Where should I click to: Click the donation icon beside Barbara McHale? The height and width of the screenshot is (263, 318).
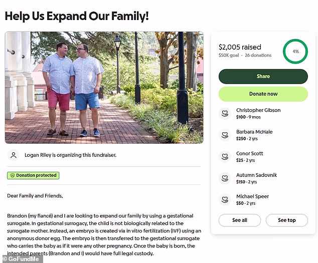click(x=225, y=135)
